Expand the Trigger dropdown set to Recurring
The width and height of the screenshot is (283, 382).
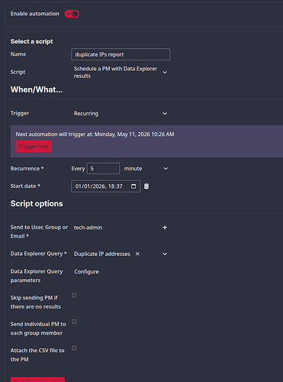[x=121, y=114]
